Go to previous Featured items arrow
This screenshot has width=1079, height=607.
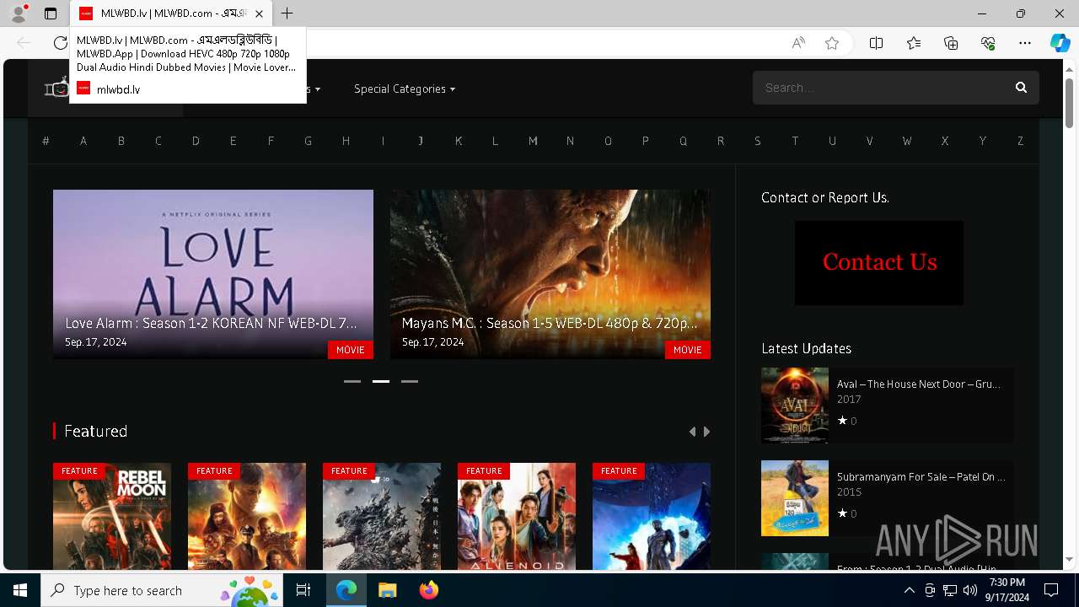[693, 432]
